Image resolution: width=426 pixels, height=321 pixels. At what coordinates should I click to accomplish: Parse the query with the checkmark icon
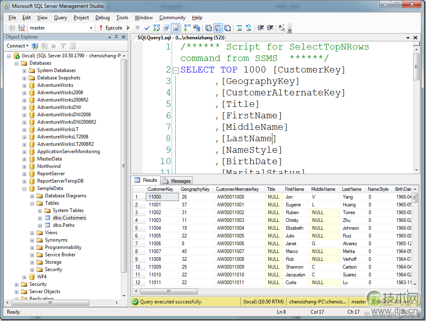[147, 28]
